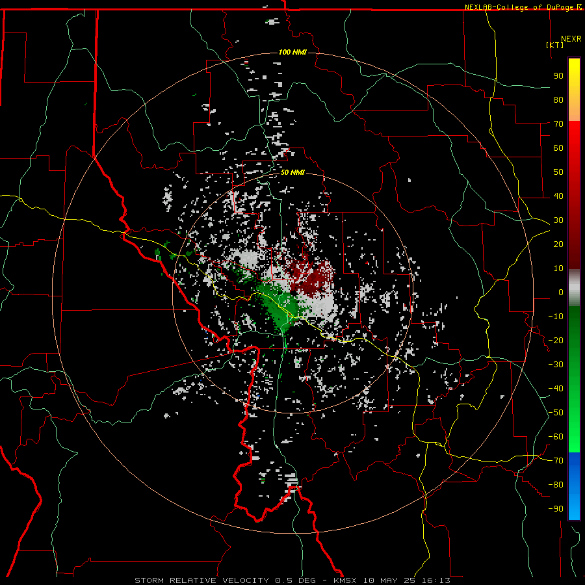
Task: Click the KMSX station identifier in caption
Action: (x=346, y=580)
